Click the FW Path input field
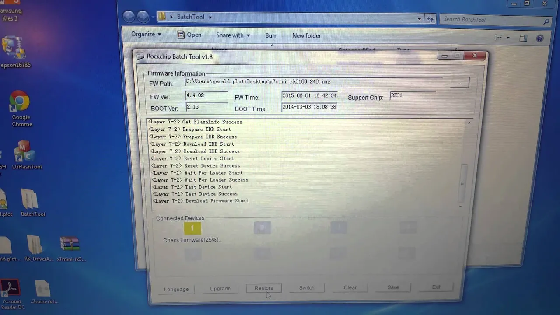560x315 pixels. click(314, 82)
